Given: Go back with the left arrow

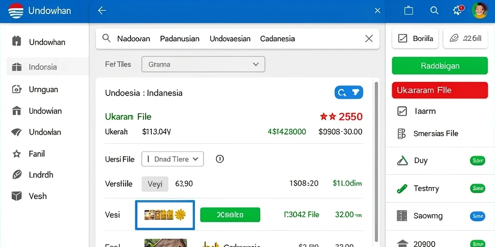Looking at the screenshot, I should pos(102,11).
